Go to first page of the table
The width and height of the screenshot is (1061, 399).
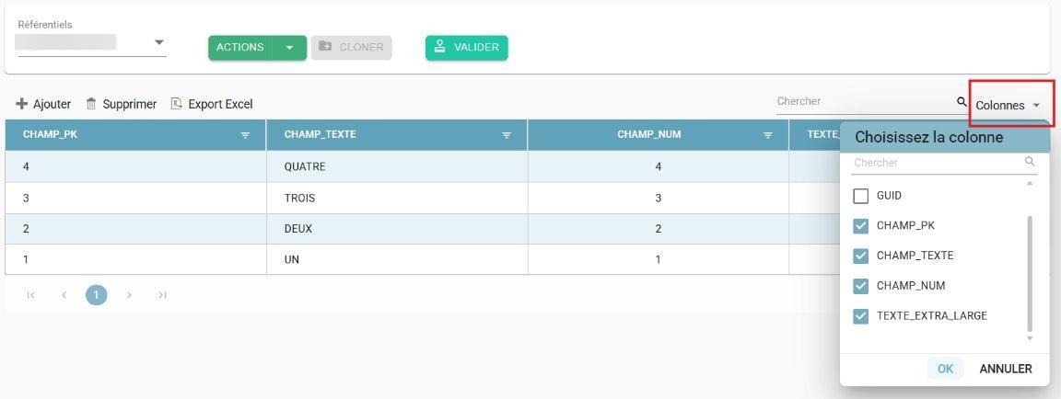click(30, 295)
